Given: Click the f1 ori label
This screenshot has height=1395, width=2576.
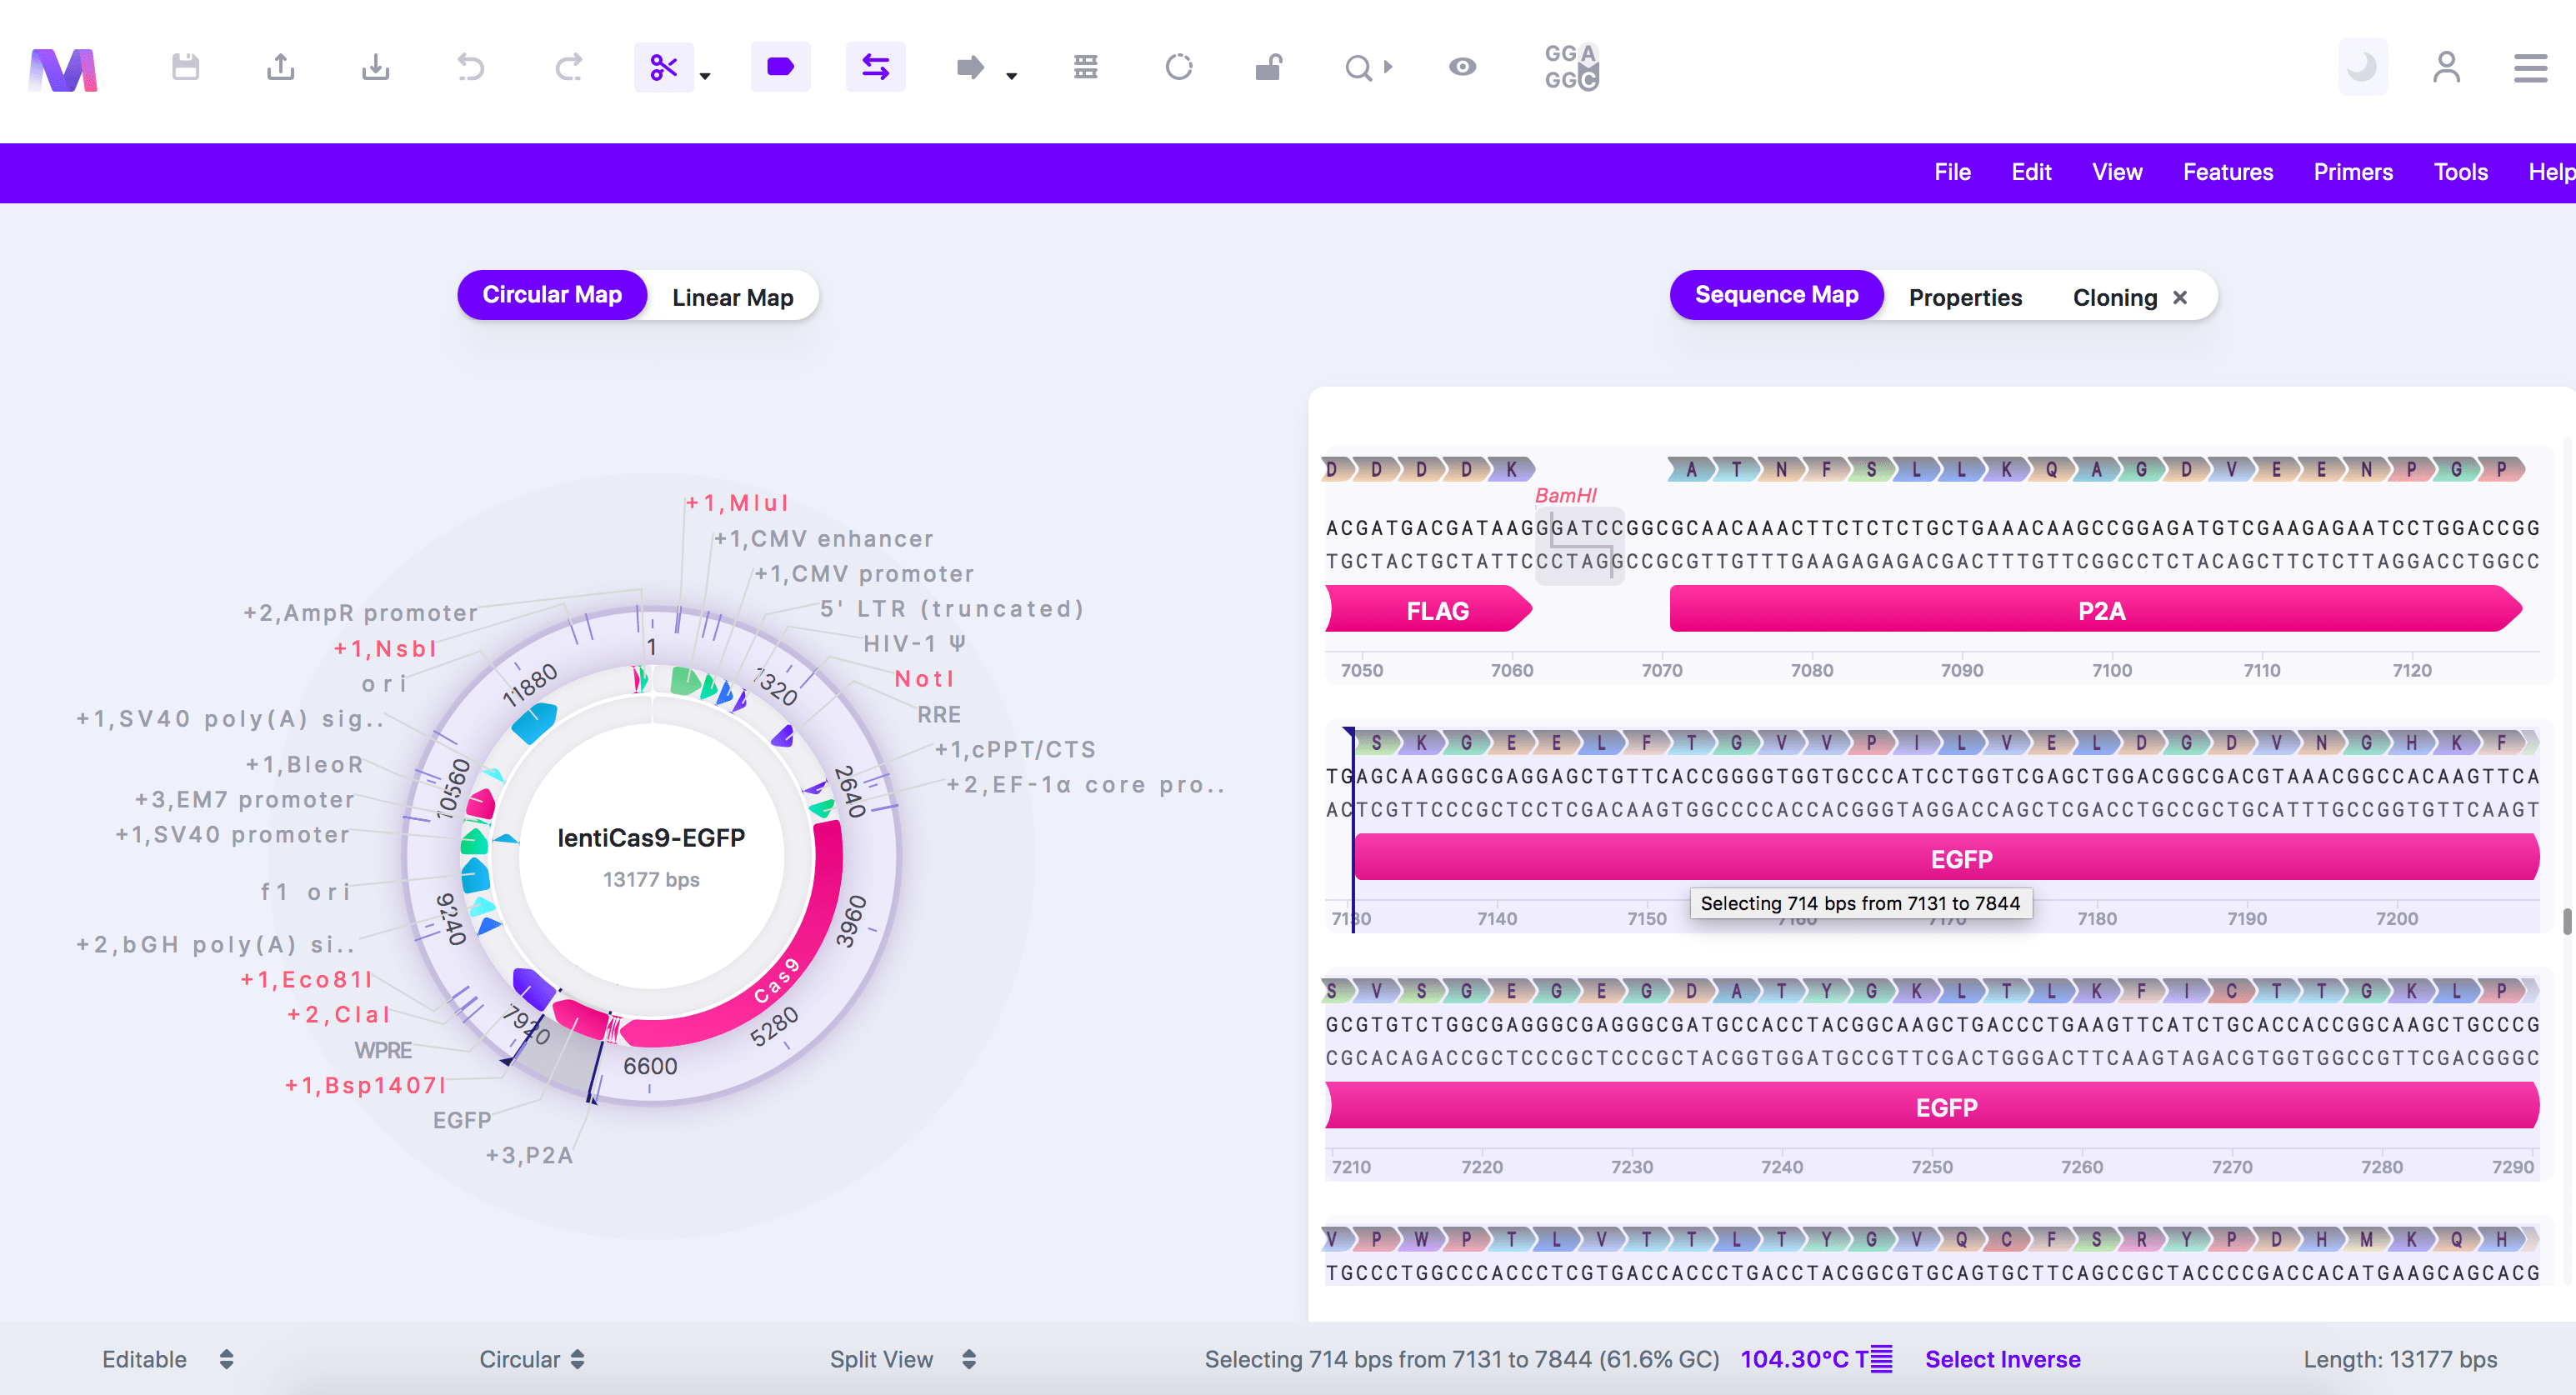Looking at the screenshot, I should pos(306,891).
